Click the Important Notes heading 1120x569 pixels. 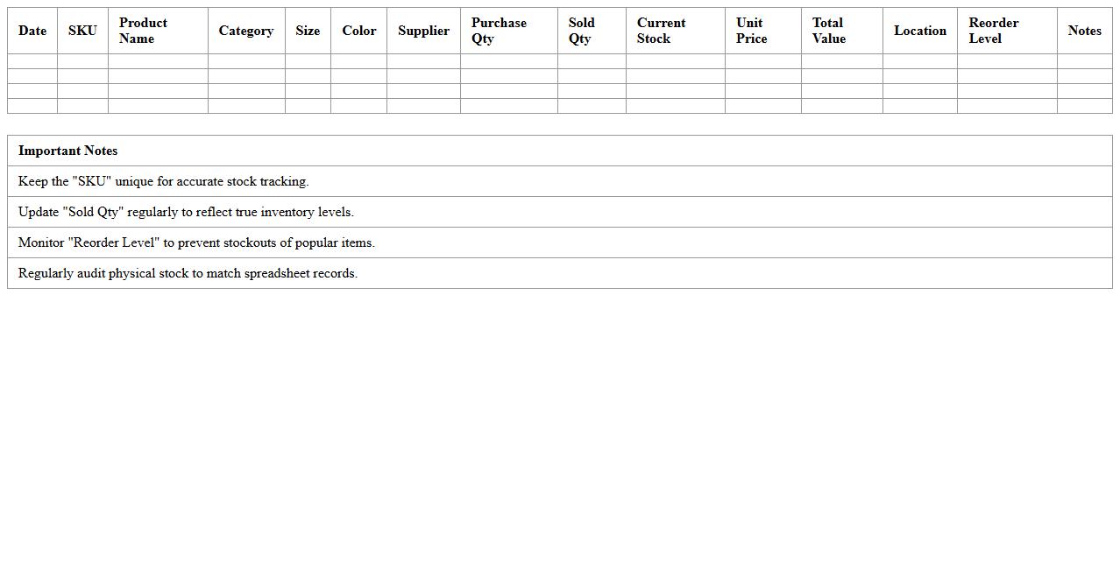point(68,151)
